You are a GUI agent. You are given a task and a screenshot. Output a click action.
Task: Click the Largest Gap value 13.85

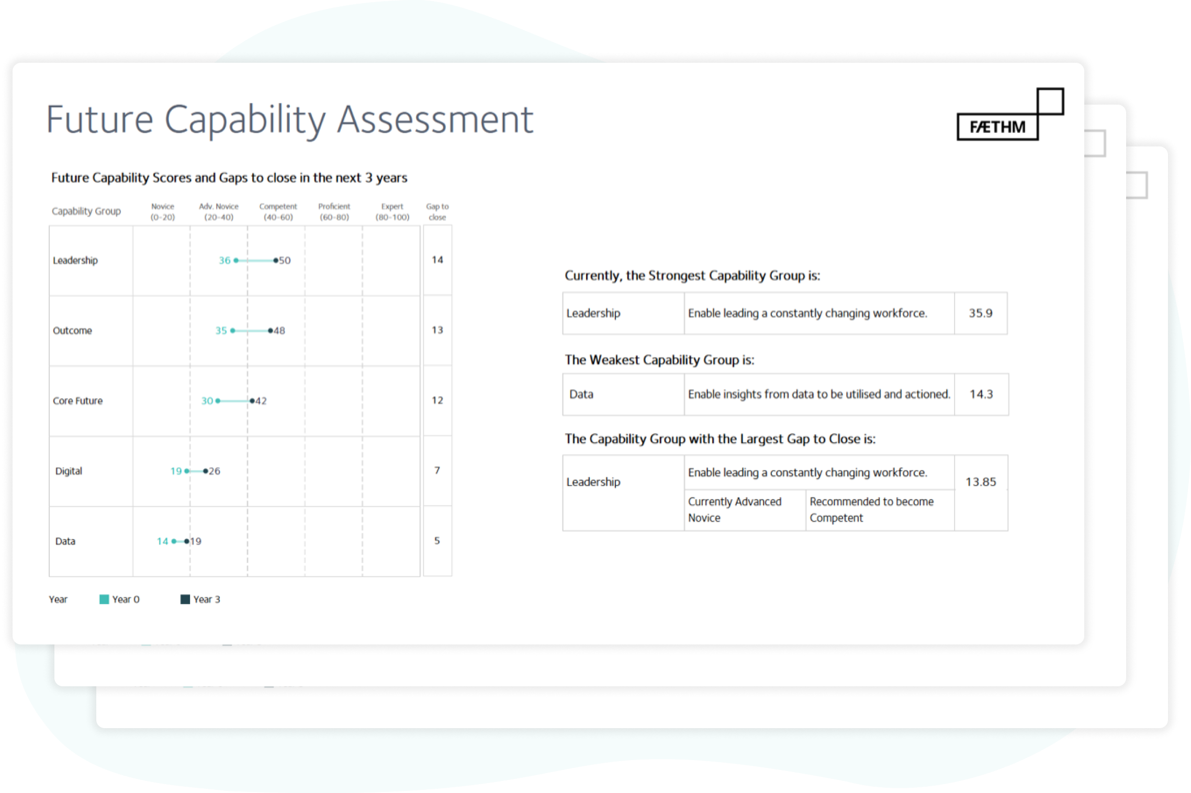981,482
